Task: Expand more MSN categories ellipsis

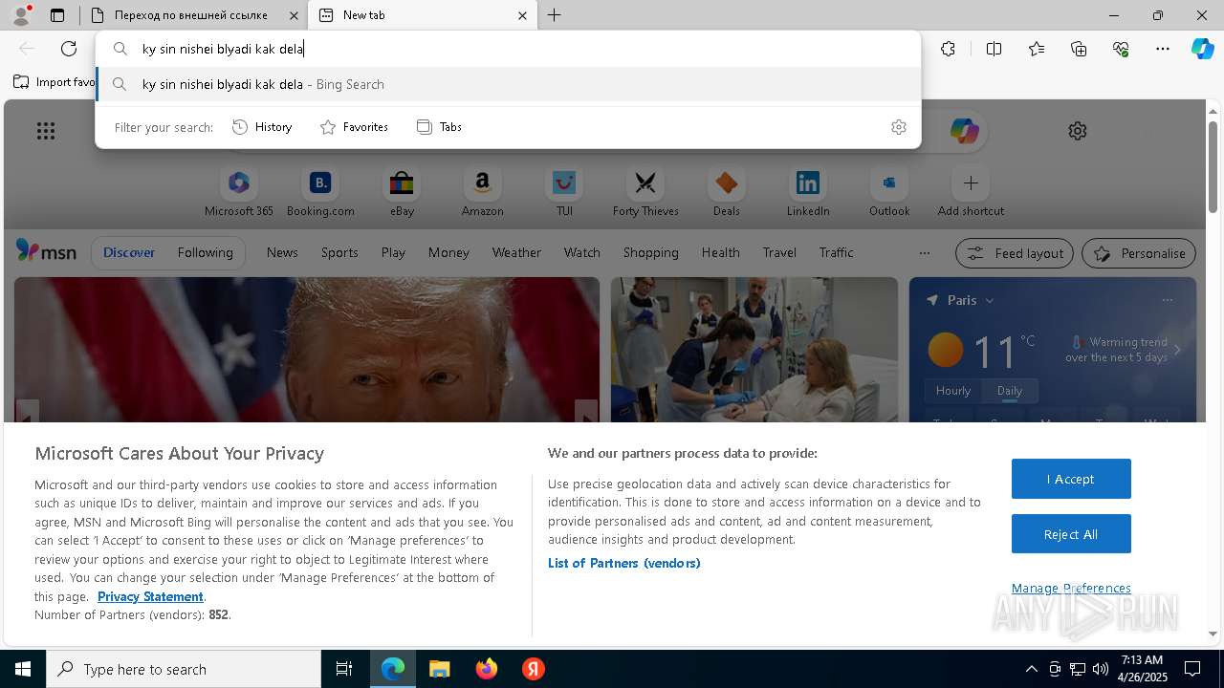Action: 924,253
